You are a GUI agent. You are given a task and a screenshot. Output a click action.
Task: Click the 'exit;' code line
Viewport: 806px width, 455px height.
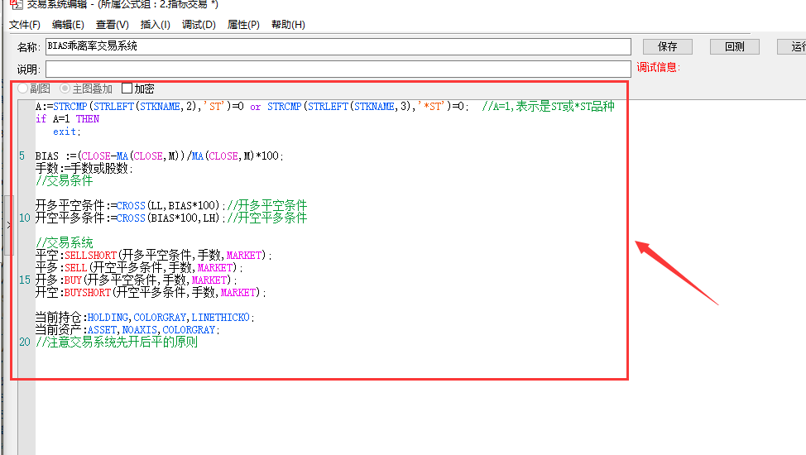click(67, 132)
